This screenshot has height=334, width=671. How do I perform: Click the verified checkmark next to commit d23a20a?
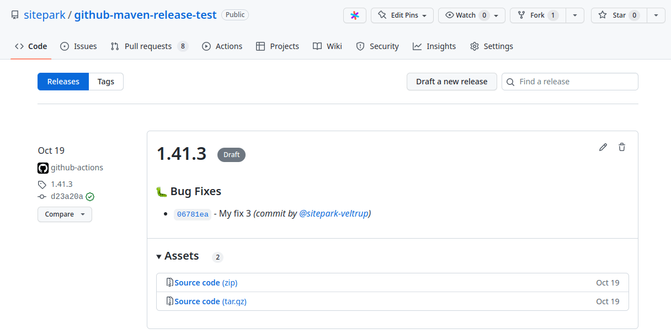(x=90, y=196)
